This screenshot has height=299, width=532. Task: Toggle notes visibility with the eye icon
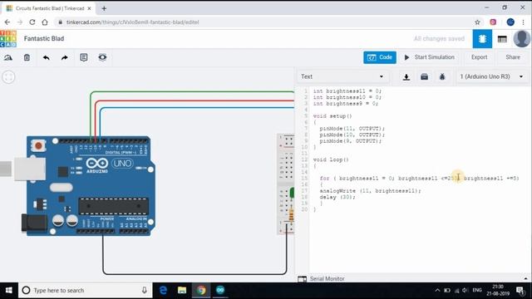point(102,57)
